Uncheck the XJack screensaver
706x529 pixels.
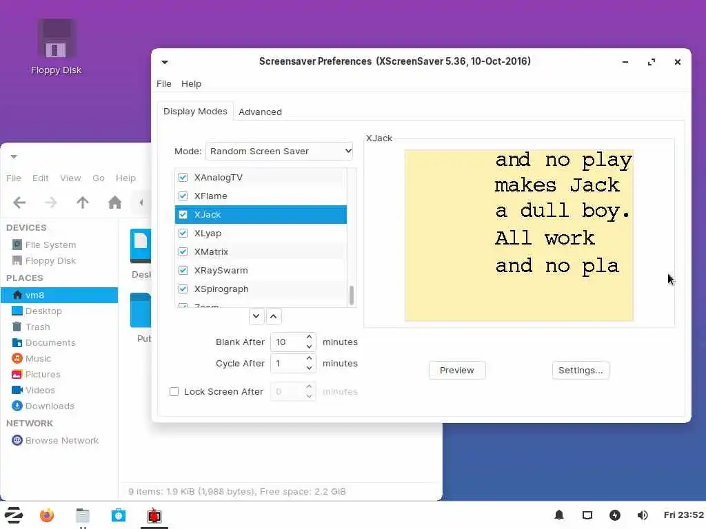[183, 215]
